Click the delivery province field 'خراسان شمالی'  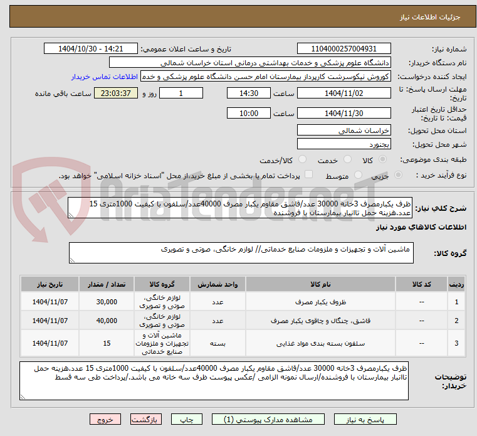pos(343,130)
